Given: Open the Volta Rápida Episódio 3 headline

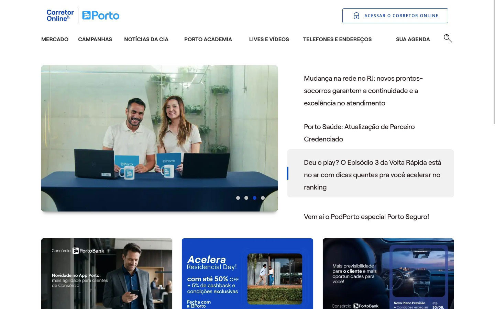Looking at the screenshot, I should pos(371,173).
